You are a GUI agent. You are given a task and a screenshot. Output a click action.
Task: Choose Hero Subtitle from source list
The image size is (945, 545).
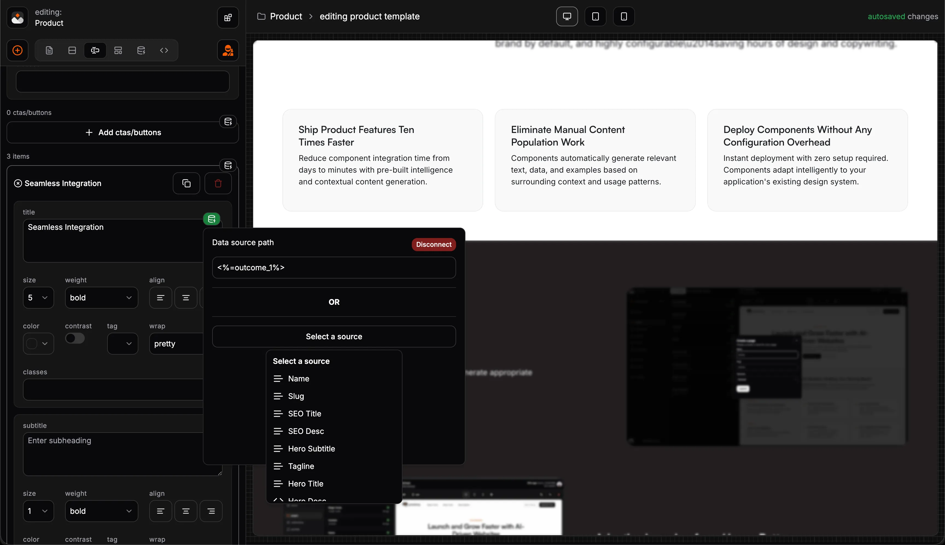click(x=311, y=449)
